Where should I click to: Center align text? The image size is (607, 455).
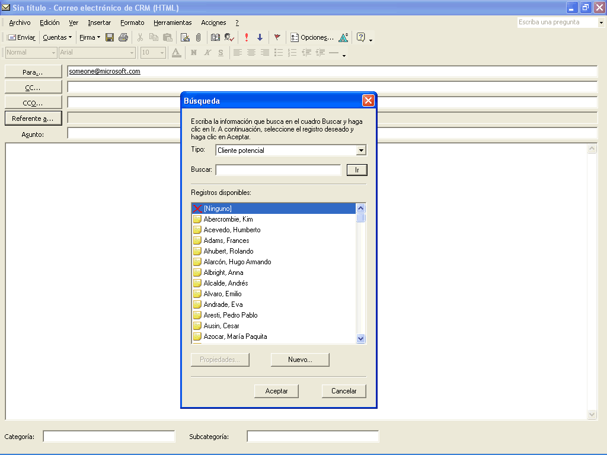[251, 53]
